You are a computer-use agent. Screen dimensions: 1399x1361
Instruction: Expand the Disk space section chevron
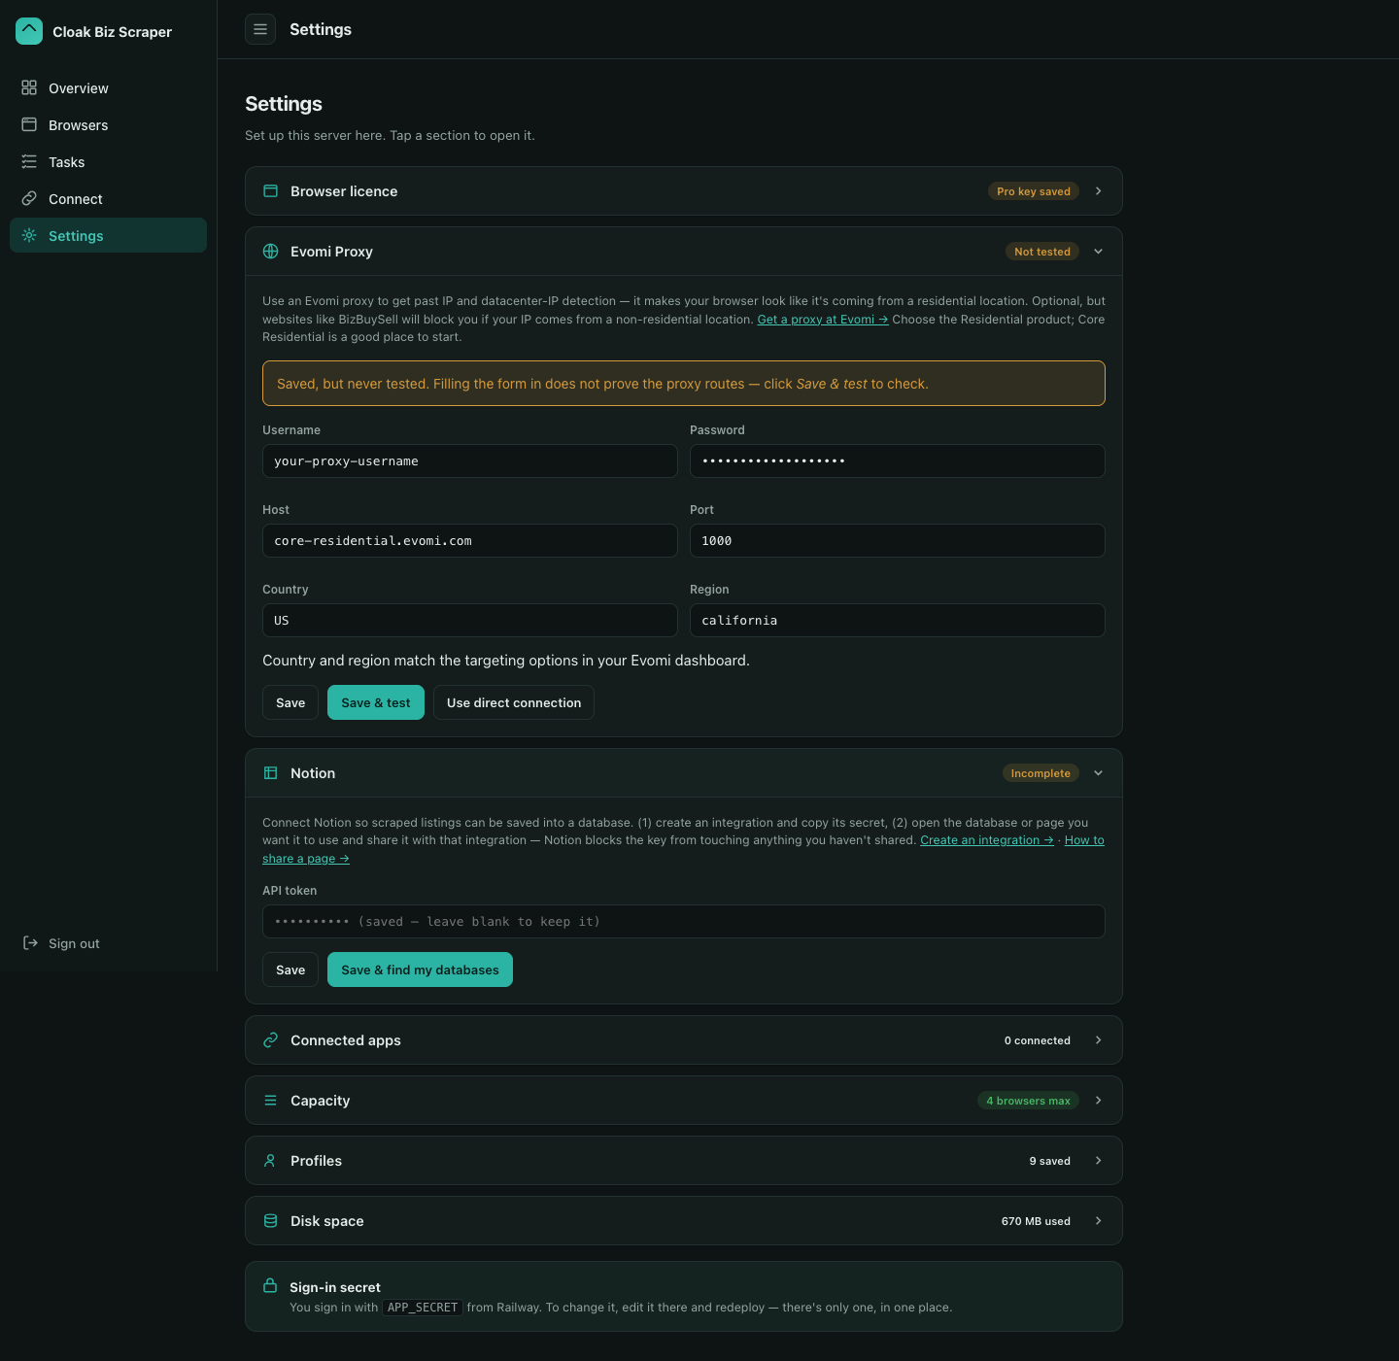(x=1099, y=1221)
